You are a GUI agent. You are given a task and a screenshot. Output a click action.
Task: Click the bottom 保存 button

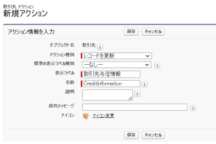pyautogui.click(x=131, y=135)
